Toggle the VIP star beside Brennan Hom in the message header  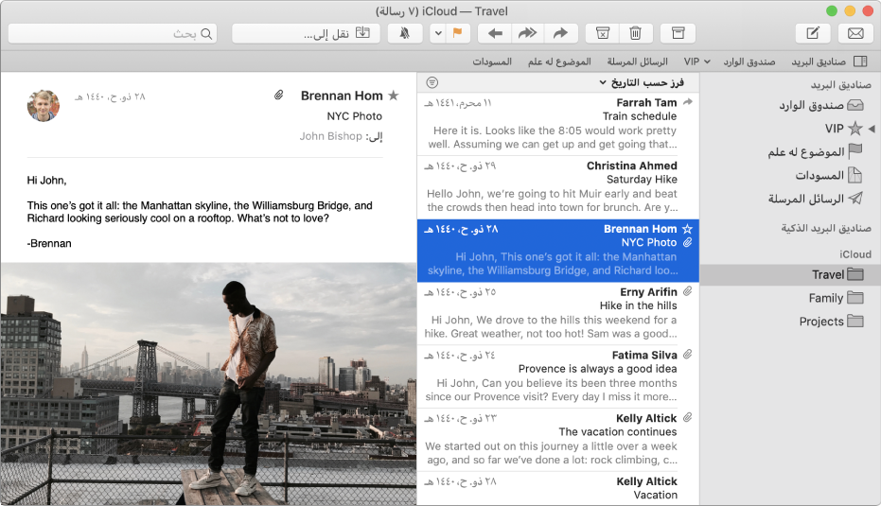[394, 96]
